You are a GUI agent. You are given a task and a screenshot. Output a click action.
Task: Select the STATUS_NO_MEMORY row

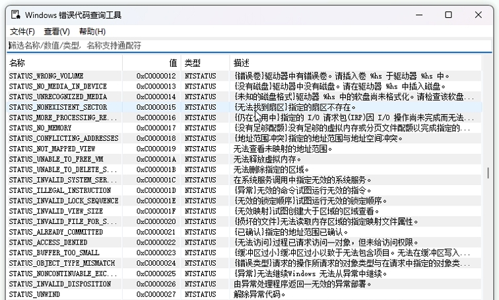(244, 128)
